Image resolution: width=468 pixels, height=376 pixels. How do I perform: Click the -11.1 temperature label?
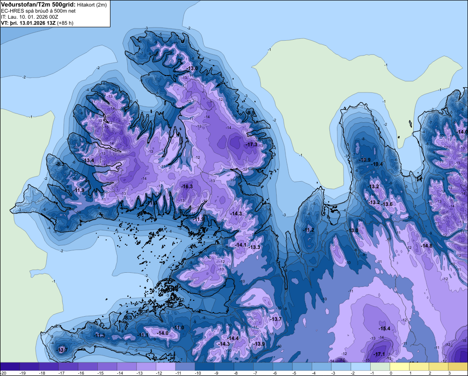point(143,335)
